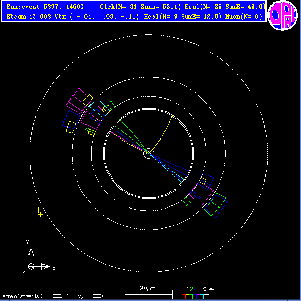Click the OPAL logo in the corner

point(283,15)
